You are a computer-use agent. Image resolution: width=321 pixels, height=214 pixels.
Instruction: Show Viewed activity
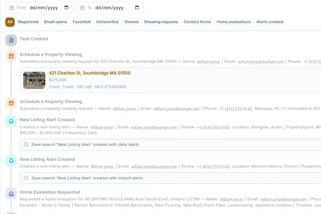(x=131, y=22)
